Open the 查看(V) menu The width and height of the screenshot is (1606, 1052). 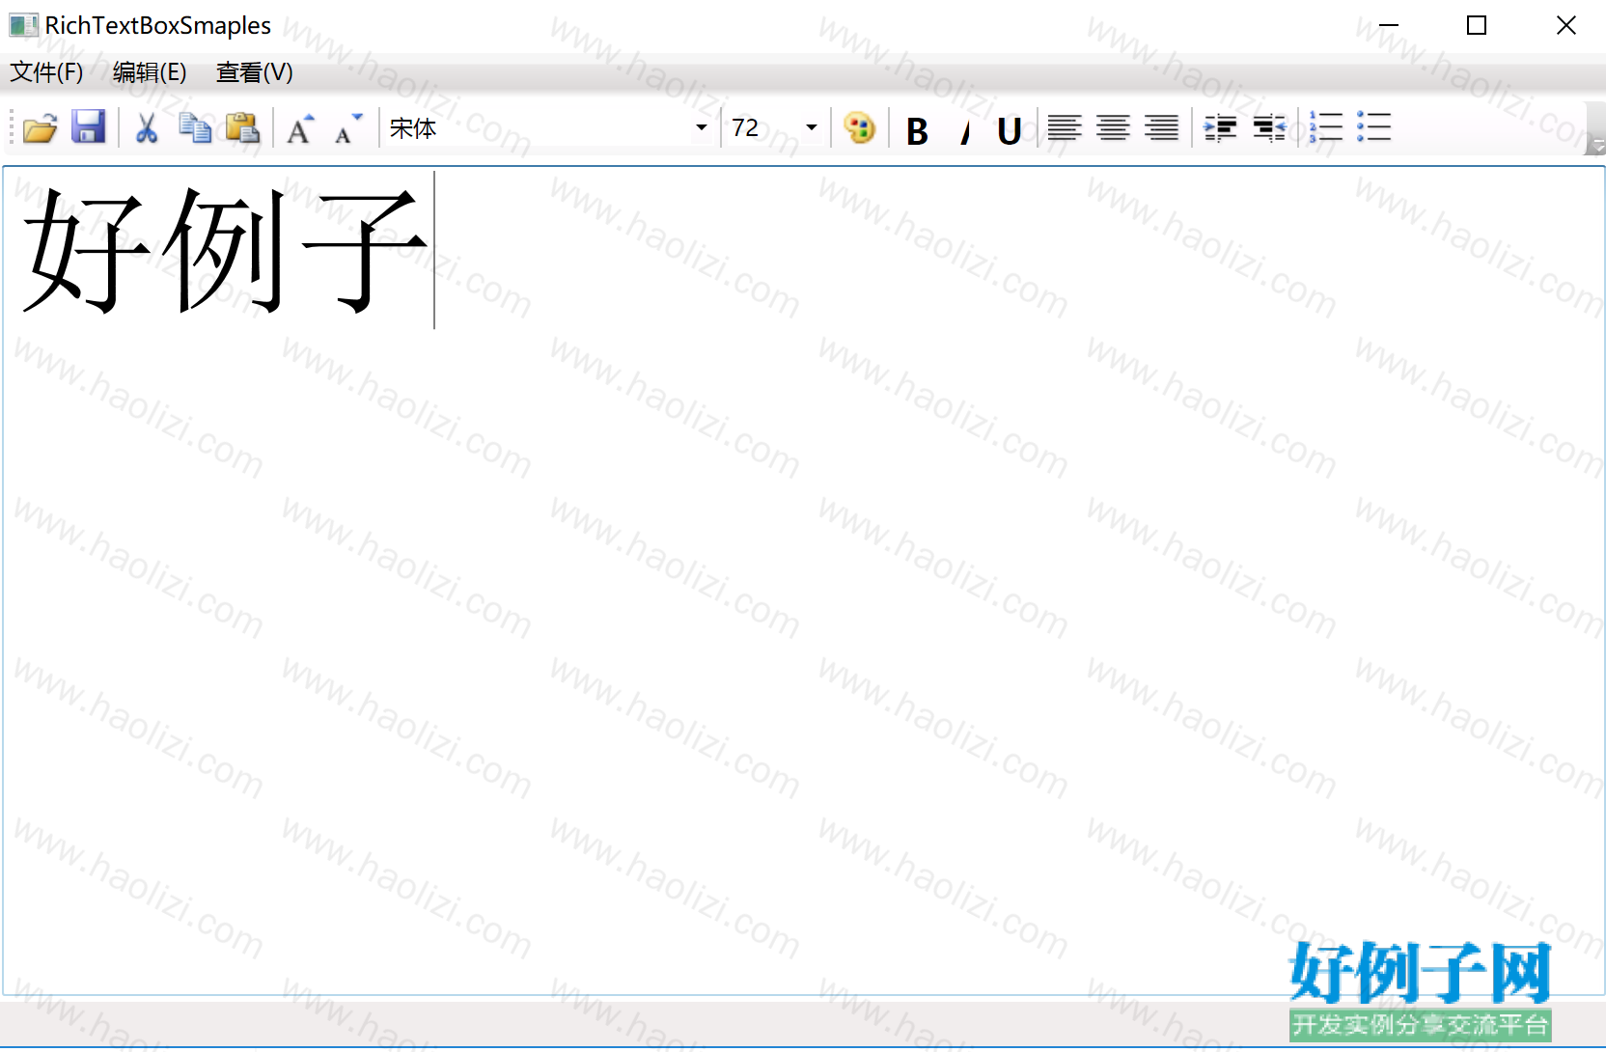[255, 72]
